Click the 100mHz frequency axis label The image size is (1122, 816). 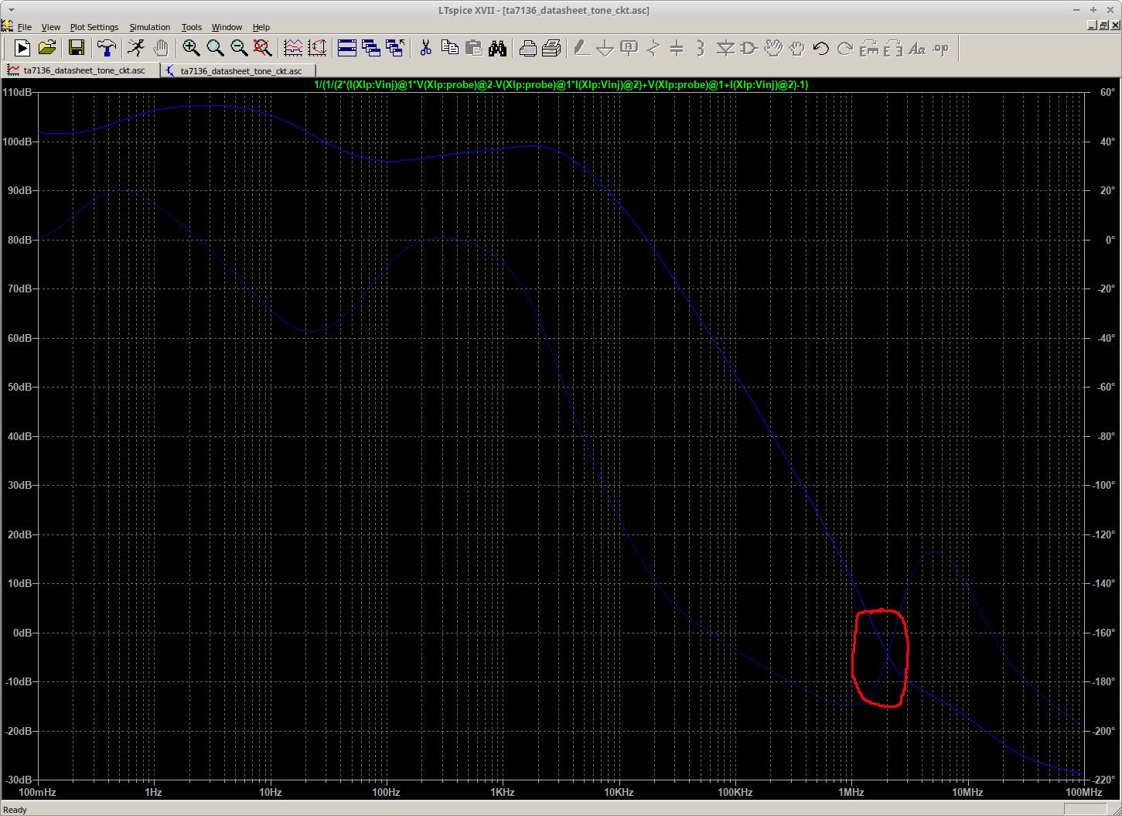[37, 792]
